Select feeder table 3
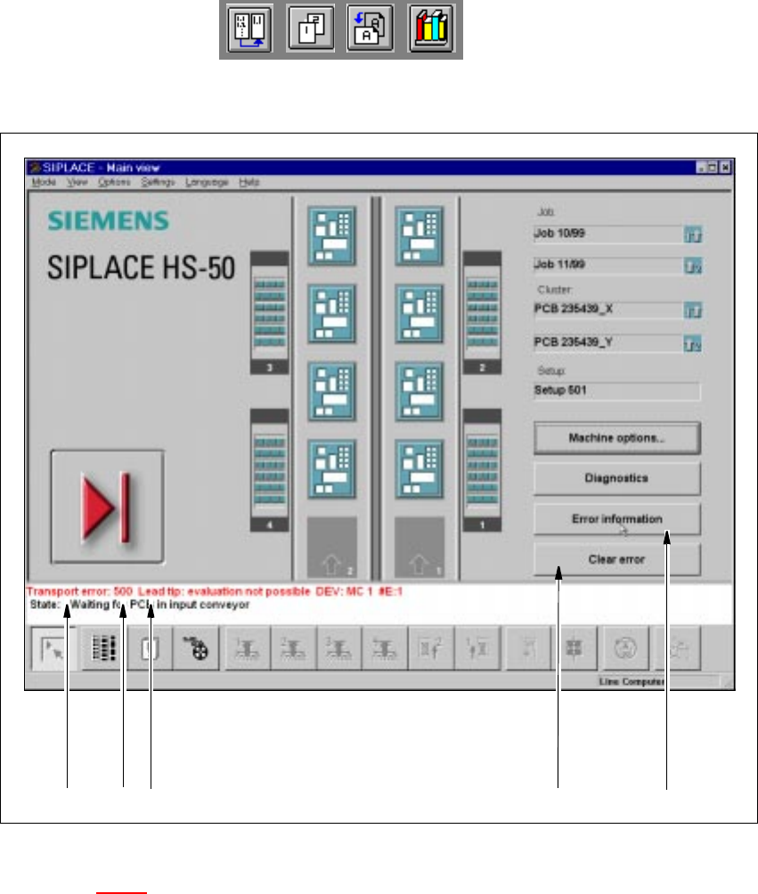 [x=270, y=313]
